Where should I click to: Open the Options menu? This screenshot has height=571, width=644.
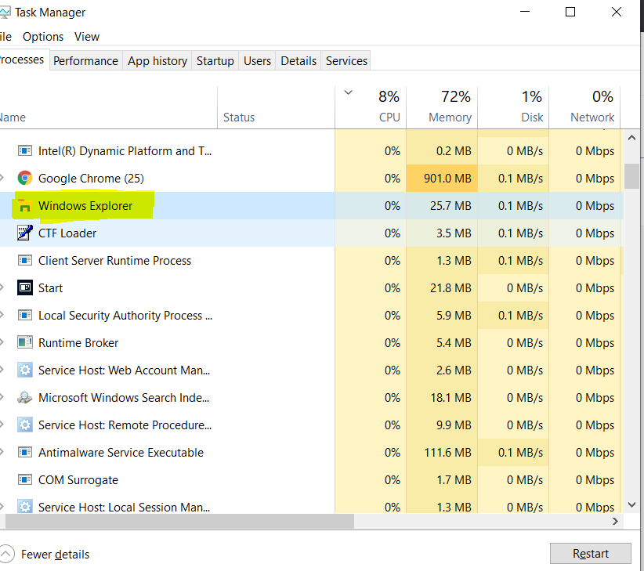click(x=43, y=37)
